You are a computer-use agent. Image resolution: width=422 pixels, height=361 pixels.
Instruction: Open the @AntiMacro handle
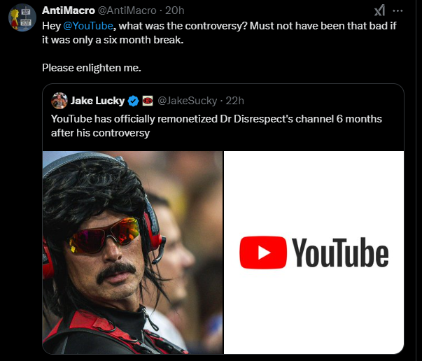(x=127, y=10)
